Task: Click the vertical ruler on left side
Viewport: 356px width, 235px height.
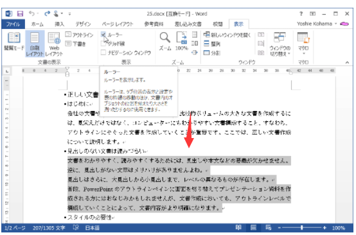Action: coord(7,150)
